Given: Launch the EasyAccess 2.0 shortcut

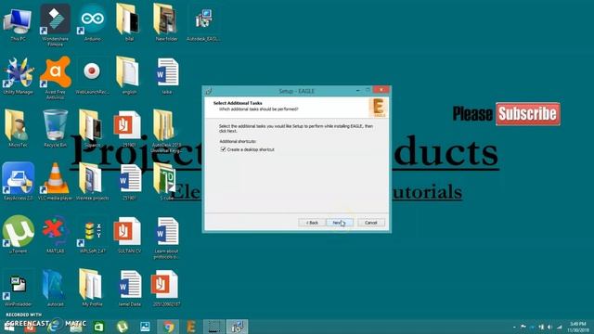Looking at the screenshot, I should pos(18,181).
